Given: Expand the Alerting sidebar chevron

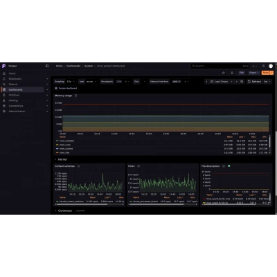Looking at the screenshot, I should point(47,100).
